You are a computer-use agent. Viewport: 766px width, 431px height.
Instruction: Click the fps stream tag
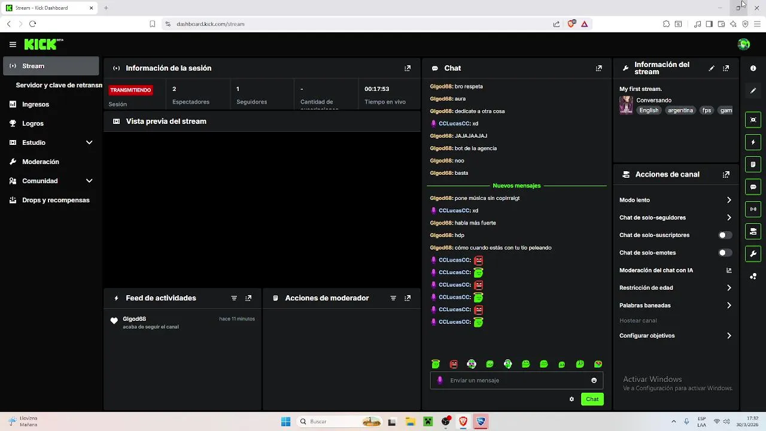coord(707,110)
